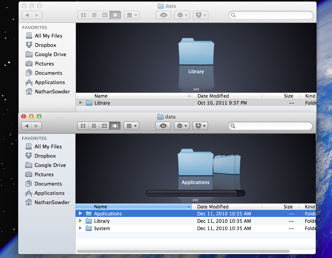Go forward in the back Finder window

click(x=37, y=15)
